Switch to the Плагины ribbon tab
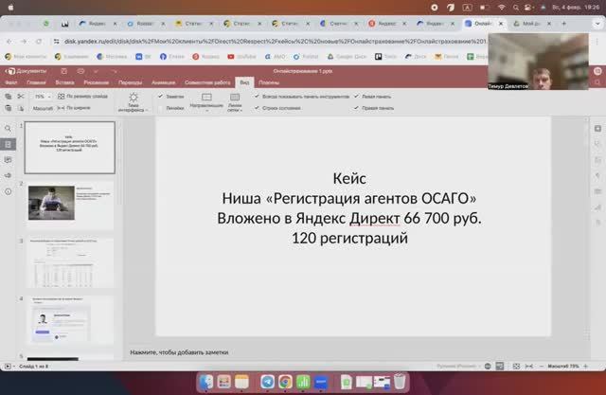 269,82
